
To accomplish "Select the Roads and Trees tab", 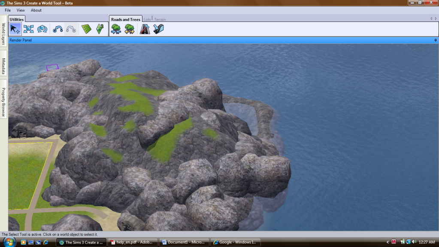I will [x=125, y=19].
